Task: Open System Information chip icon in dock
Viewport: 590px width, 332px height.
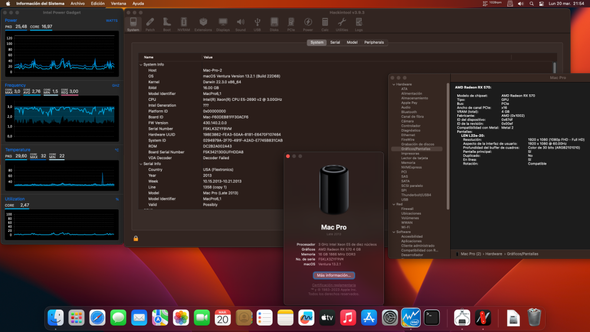Action: click(x=462, y=318)
